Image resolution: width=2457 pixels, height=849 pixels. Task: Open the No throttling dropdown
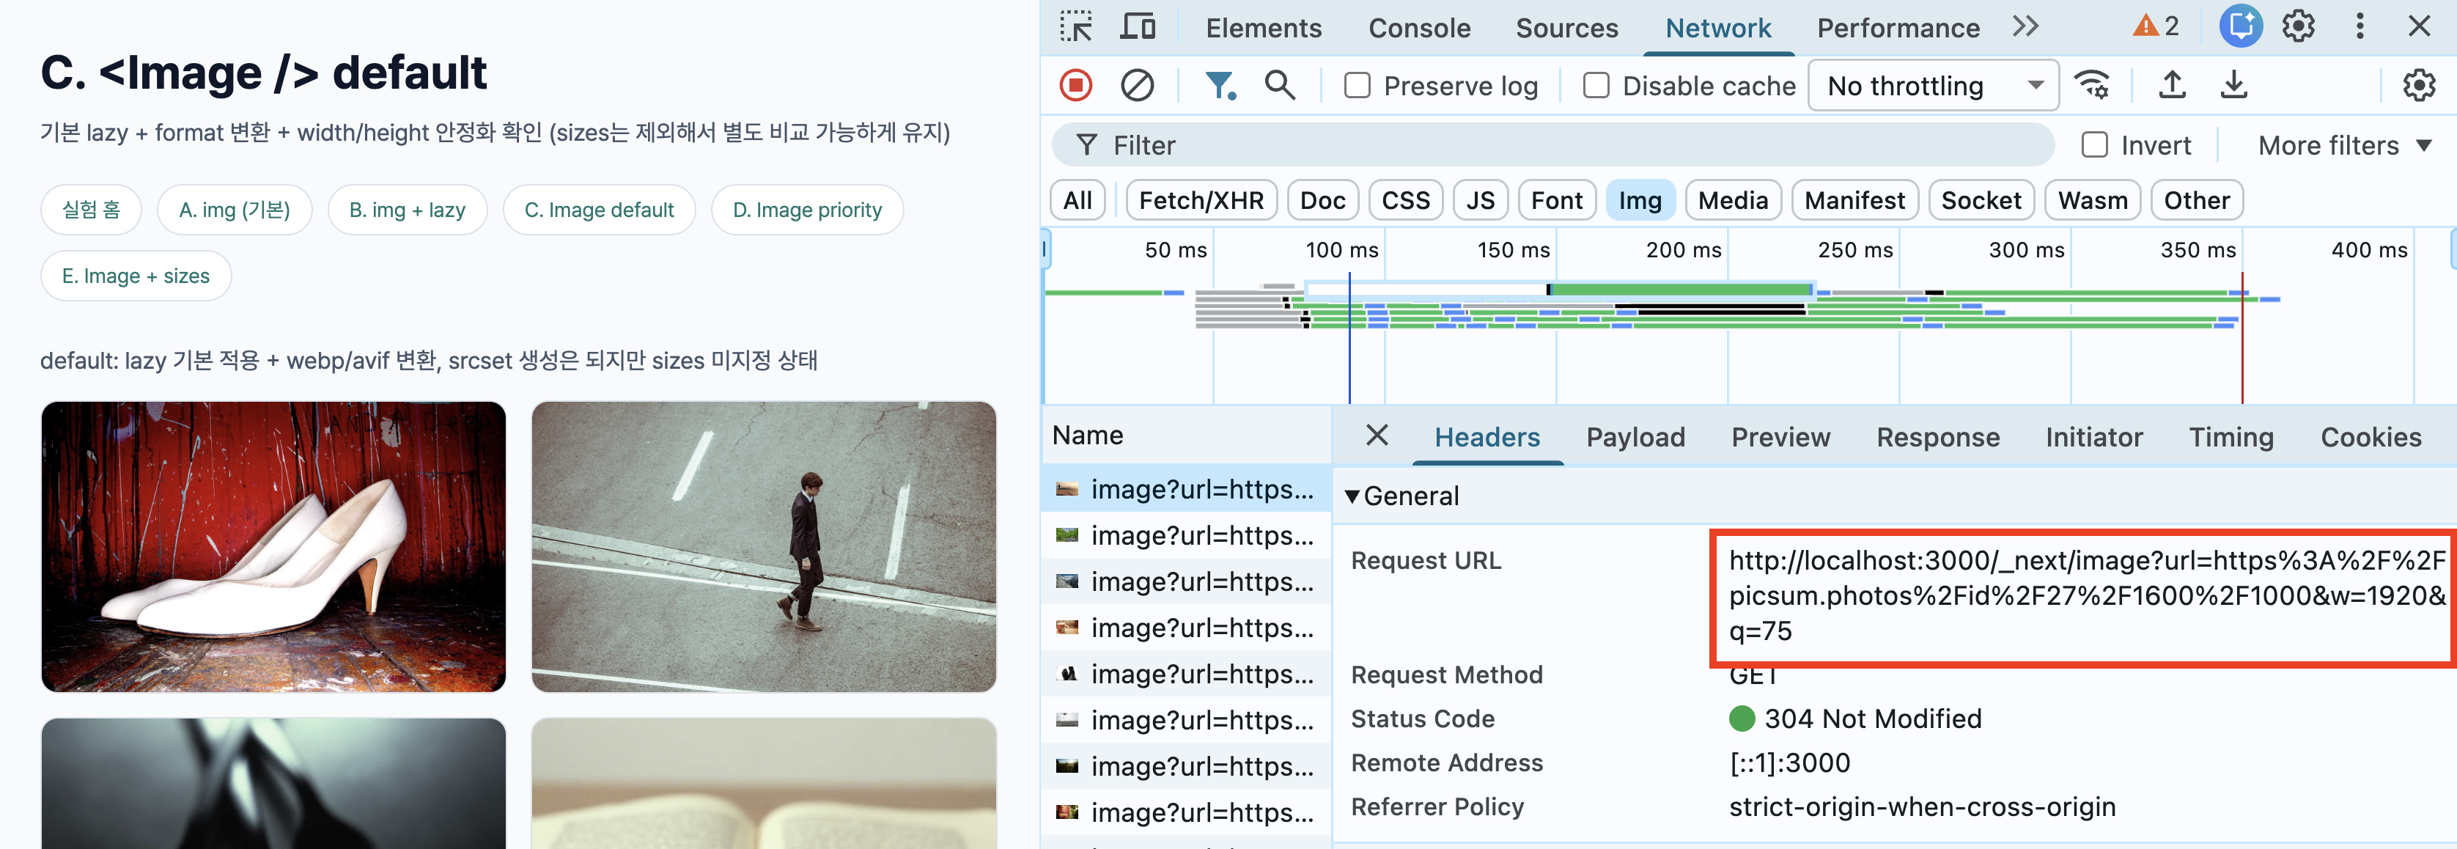pos(1934,86)
